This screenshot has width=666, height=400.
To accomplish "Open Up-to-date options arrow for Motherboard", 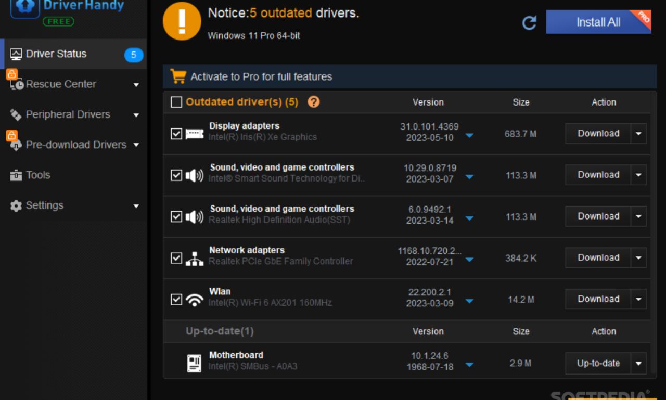I will tap(639, 364).
